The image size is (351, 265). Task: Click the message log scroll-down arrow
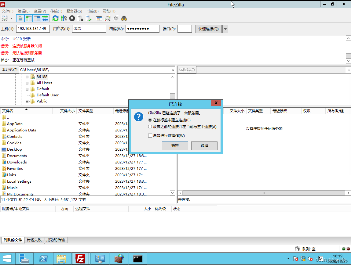(348, 61)
